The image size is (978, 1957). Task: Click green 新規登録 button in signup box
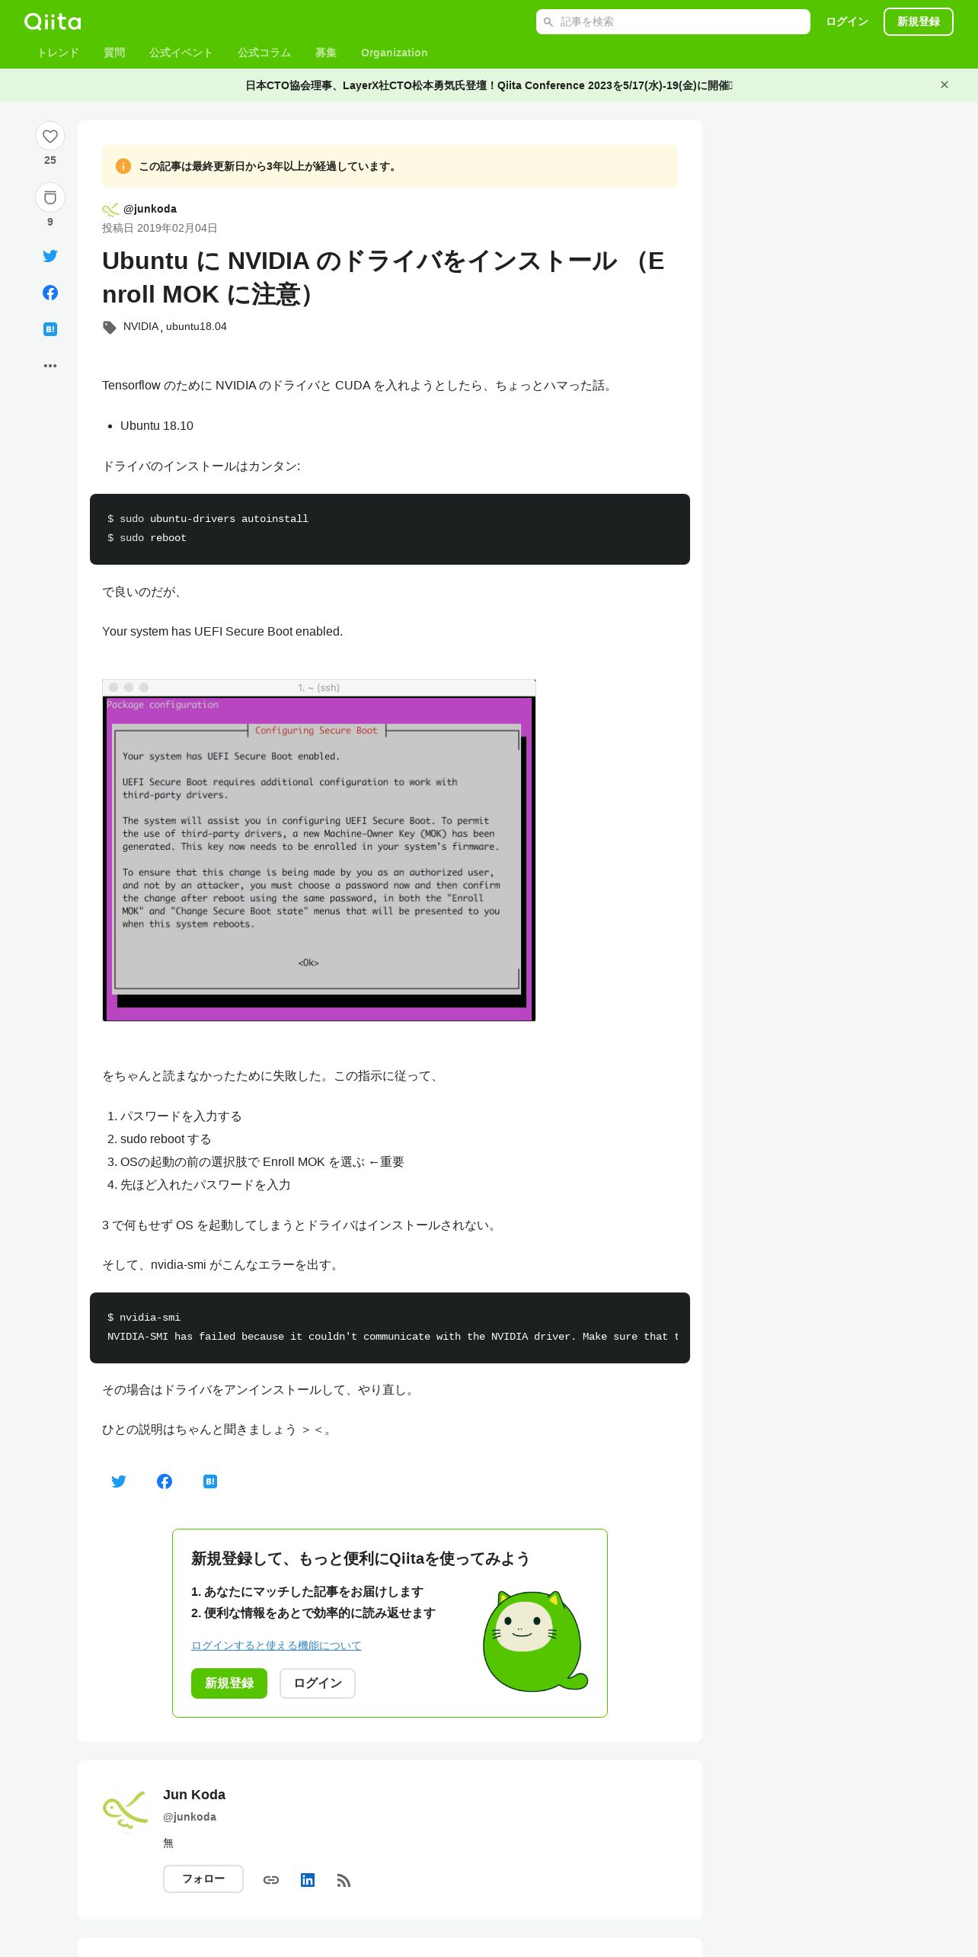tap(229, 1683)
